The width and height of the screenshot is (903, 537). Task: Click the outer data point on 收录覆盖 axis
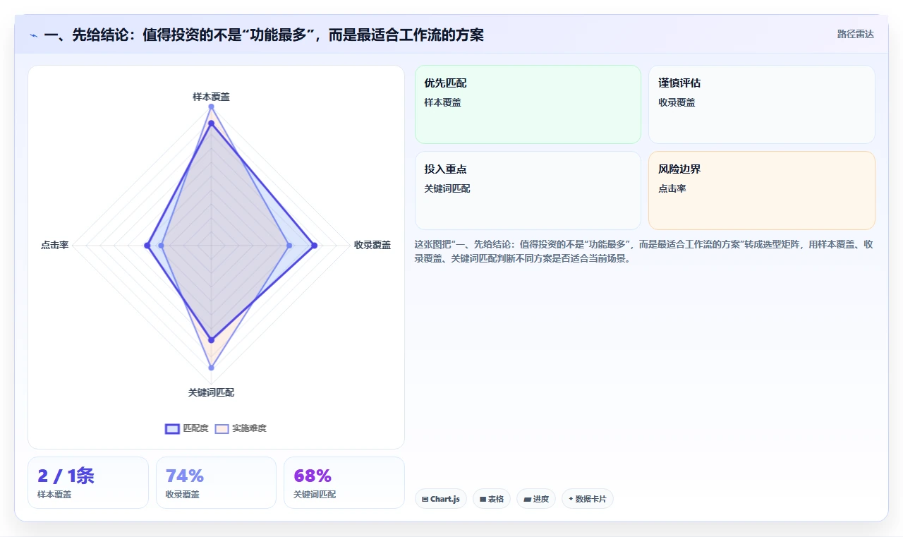pyautogui.click(x=314, y=246)
